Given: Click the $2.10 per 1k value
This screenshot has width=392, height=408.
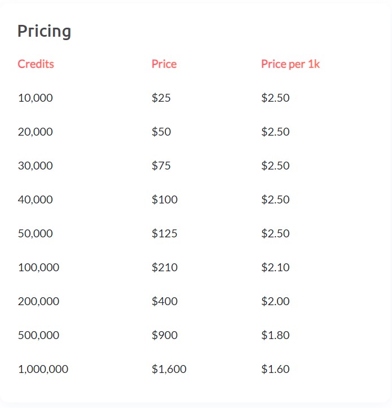Looking at the screenshot, I should pyautogui.click(x=275, y=267).
